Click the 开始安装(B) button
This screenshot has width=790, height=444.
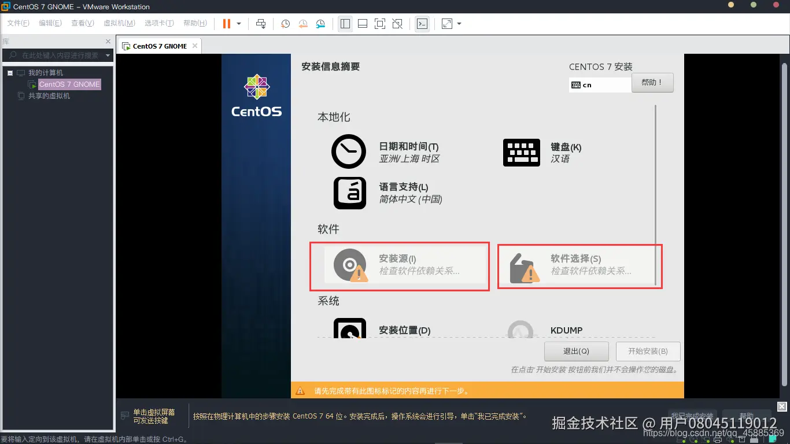(x=648, y=351)
